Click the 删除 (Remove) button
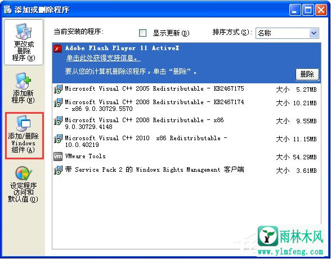The image size is (331, 259). coord(307,74)
